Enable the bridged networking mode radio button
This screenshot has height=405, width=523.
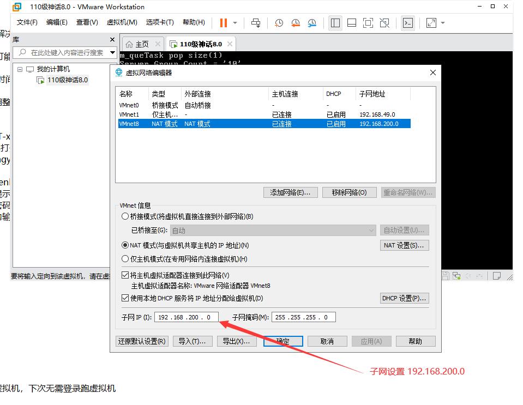click(x=125, y=216)
